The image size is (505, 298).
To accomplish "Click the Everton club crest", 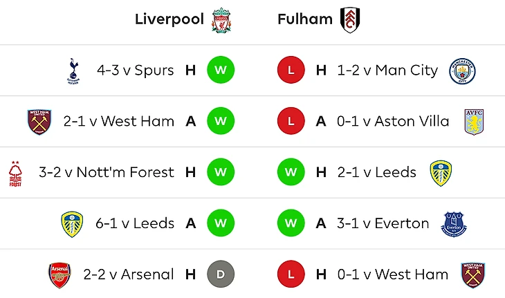I will coord(454,224).
